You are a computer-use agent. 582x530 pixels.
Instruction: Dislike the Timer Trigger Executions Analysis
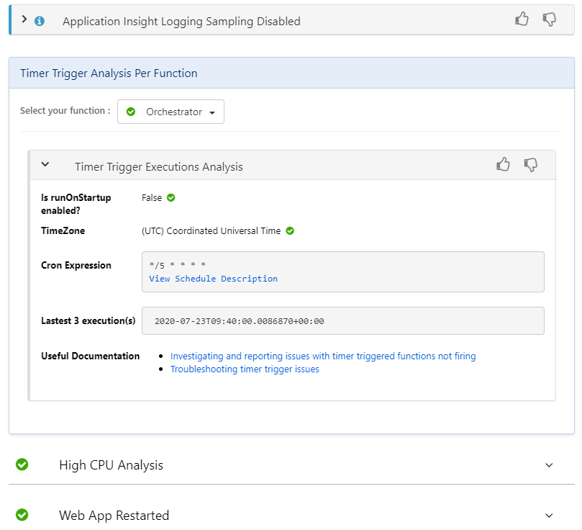pos(531,165)
